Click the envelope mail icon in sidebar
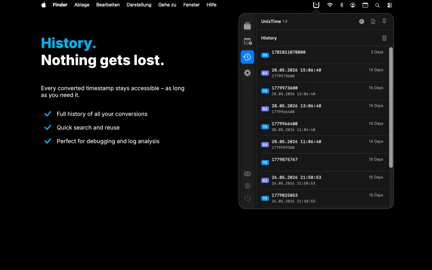Image resolution: width=432 pixels, height=270 pixels. pyautogui.click(x=247, y=174)
